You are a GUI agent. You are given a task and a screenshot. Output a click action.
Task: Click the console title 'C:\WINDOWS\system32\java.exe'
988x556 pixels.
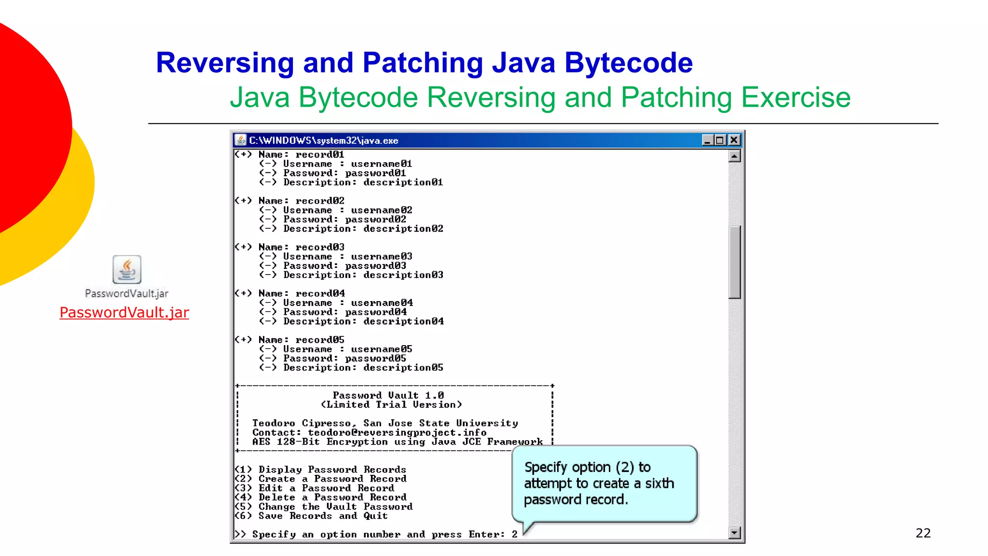[x=324, y=140]
